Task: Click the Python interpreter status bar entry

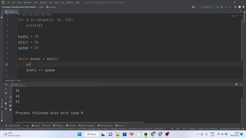Action: click(219, 129)
